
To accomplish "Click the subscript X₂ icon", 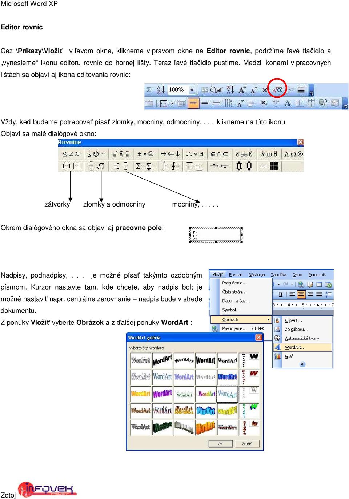I will pyautogui.click(x=264, y=103).
